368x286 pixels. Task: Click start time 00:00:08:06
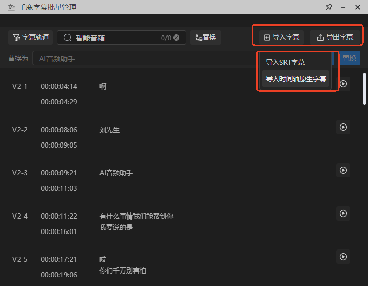coord(59,130)
